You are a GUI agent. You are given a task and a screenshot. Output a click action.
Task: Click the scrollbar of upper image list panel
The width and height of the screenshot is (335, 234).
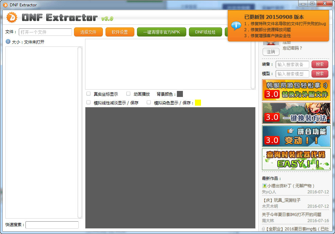253,65
